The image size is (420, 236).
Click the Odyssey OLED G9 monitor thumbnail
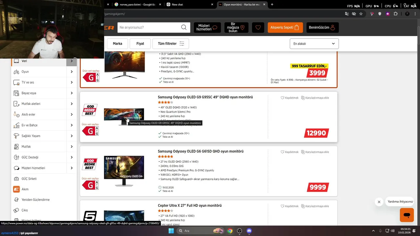click(124, 117)
